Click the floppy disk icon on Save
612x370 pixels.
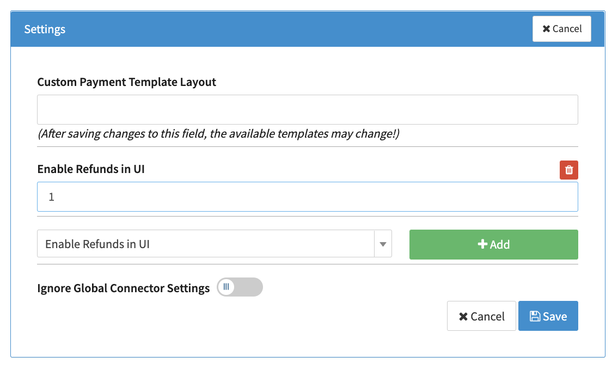tap(535, 316)
